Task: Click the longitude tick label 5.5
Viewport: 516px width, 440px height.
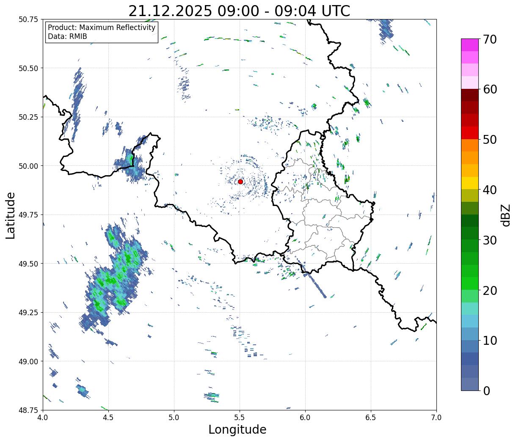Action: (x=240, y=418)
